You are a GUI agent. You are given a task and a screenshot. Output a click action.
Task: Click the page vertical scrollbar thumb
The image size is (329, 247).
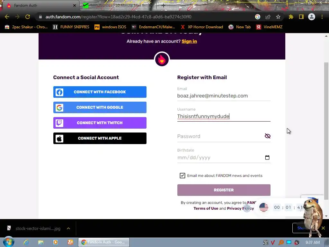326,131
